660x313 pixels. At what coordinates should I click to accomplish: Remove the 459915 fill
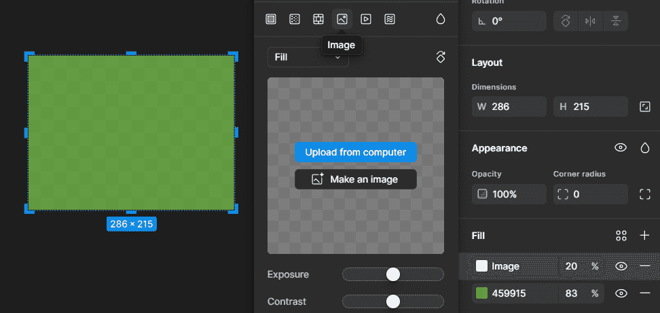pos(645,293)
